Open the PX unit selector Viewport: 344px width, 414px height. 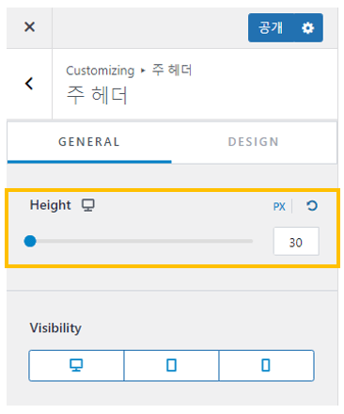279,207
